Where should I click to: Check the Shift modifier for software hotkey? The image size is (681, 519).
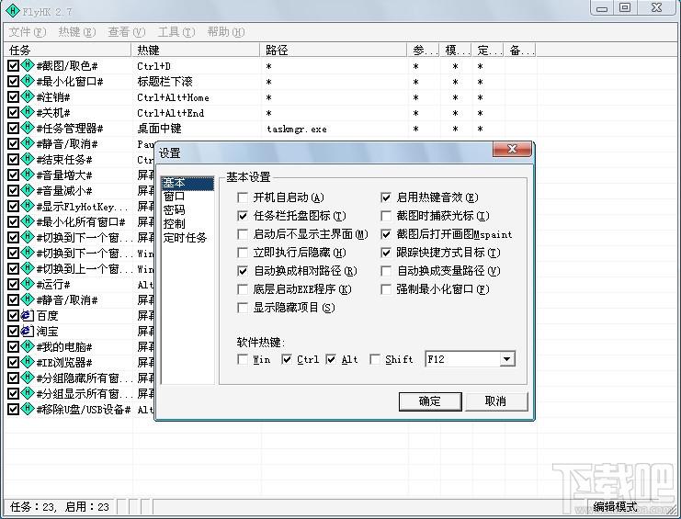(375, 360)
